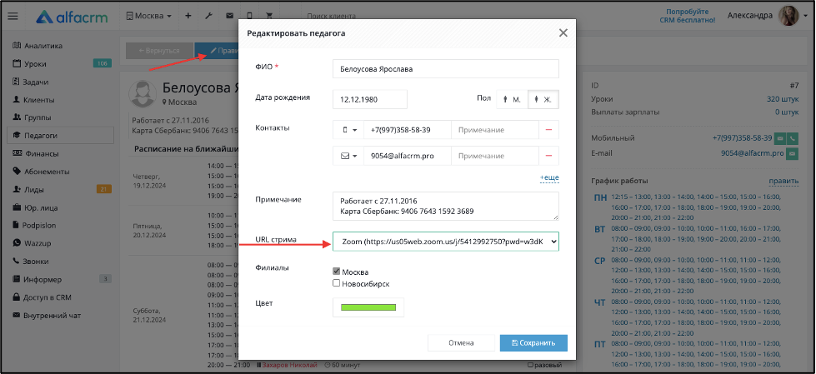Click the alfacrm logo
Image resolution: width=816 pixels, height=374 pixels.
[x=72, y=16]
